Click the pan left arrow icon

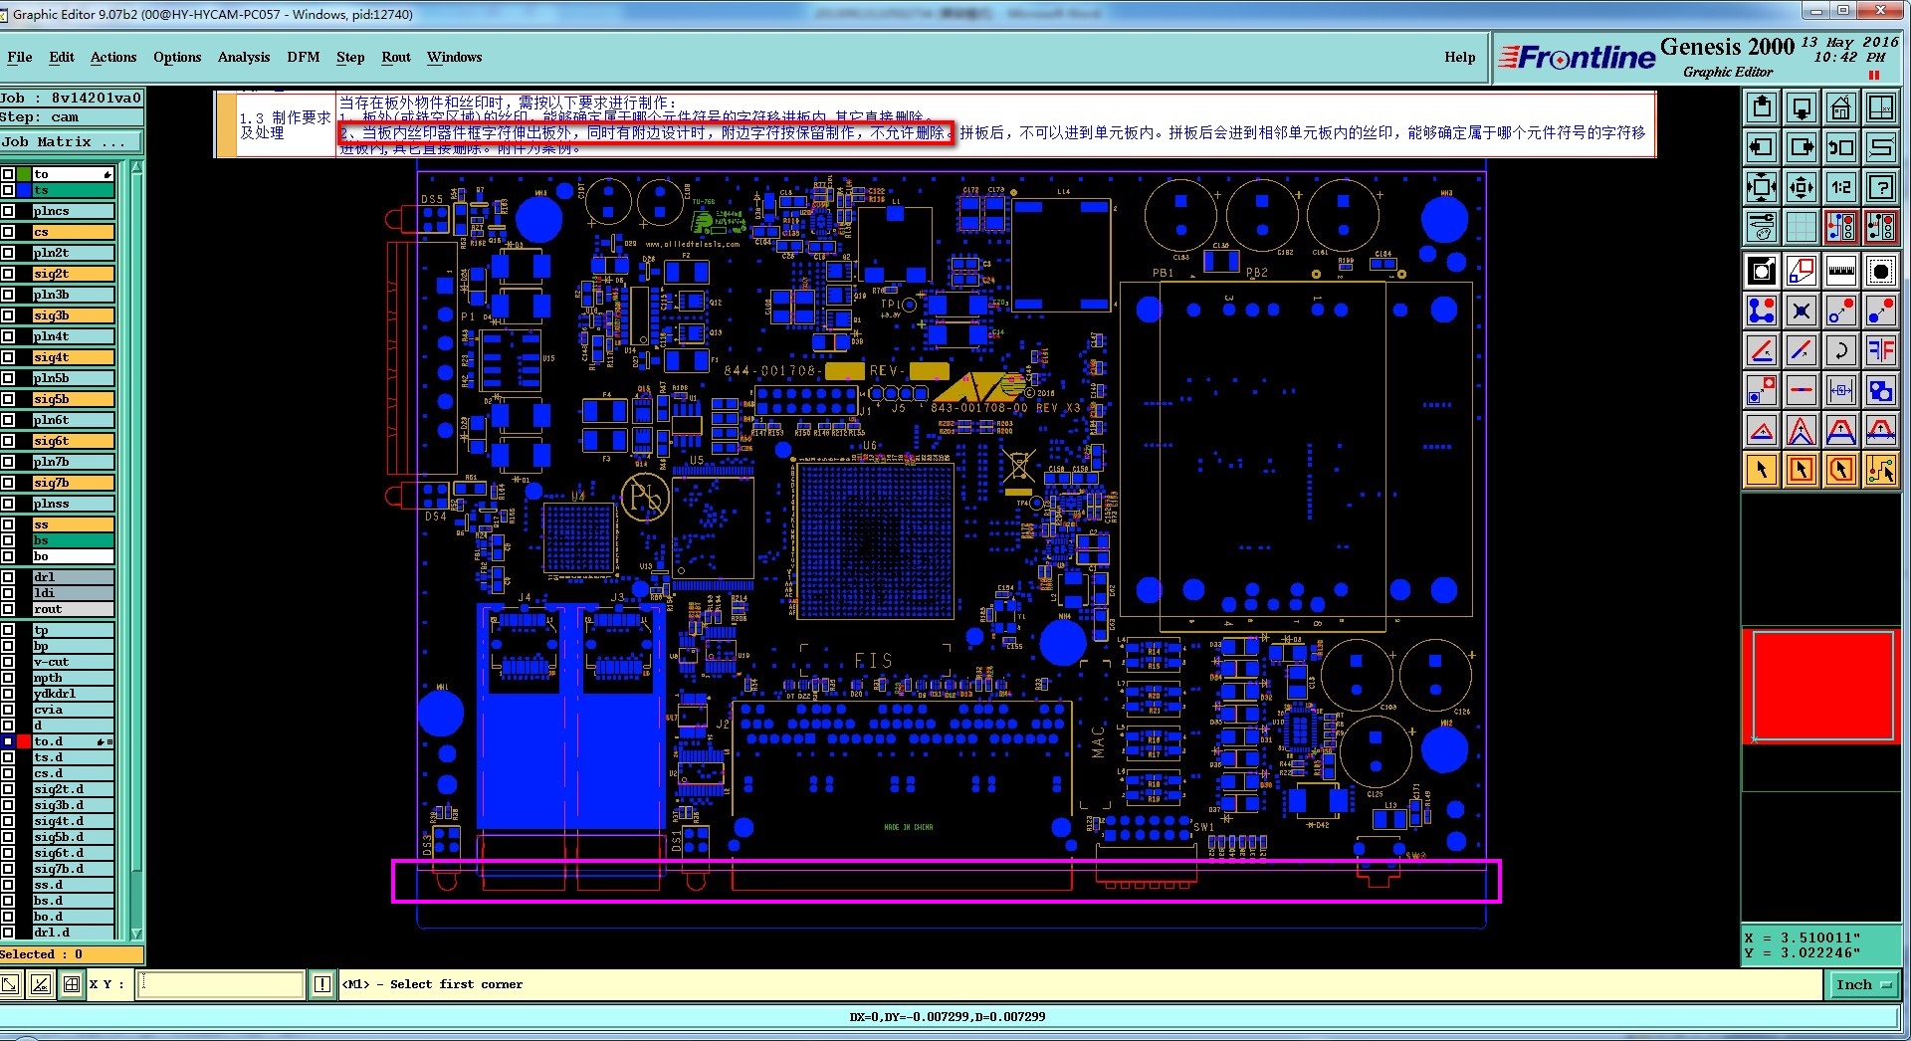(x=1762, y=147)
